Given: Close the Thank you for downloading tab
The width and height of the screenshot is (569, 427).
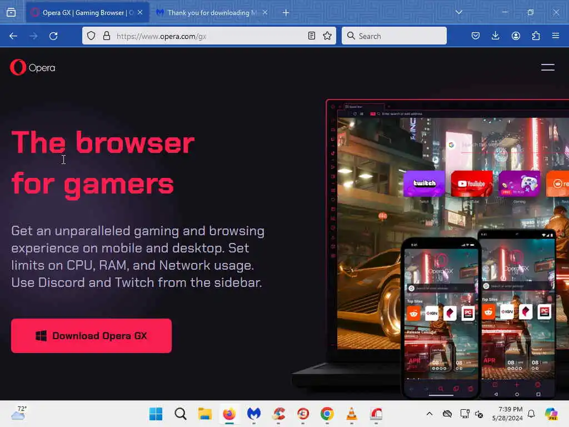Looking at the screenshot, I should coord(265,13).
